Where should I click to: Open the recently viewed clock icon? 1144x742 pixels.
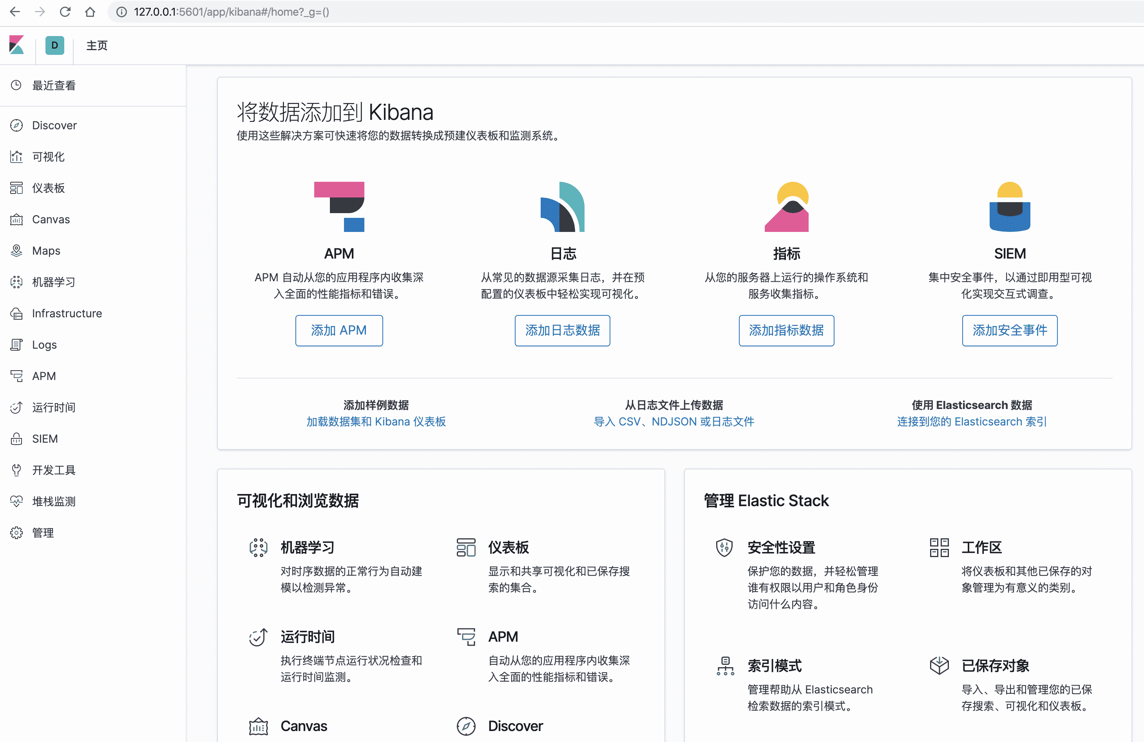coord(16,85)
